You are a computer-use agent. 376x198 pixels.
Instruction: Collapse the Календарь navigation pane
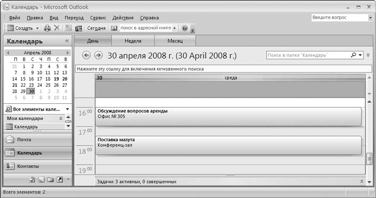(67, 41)
